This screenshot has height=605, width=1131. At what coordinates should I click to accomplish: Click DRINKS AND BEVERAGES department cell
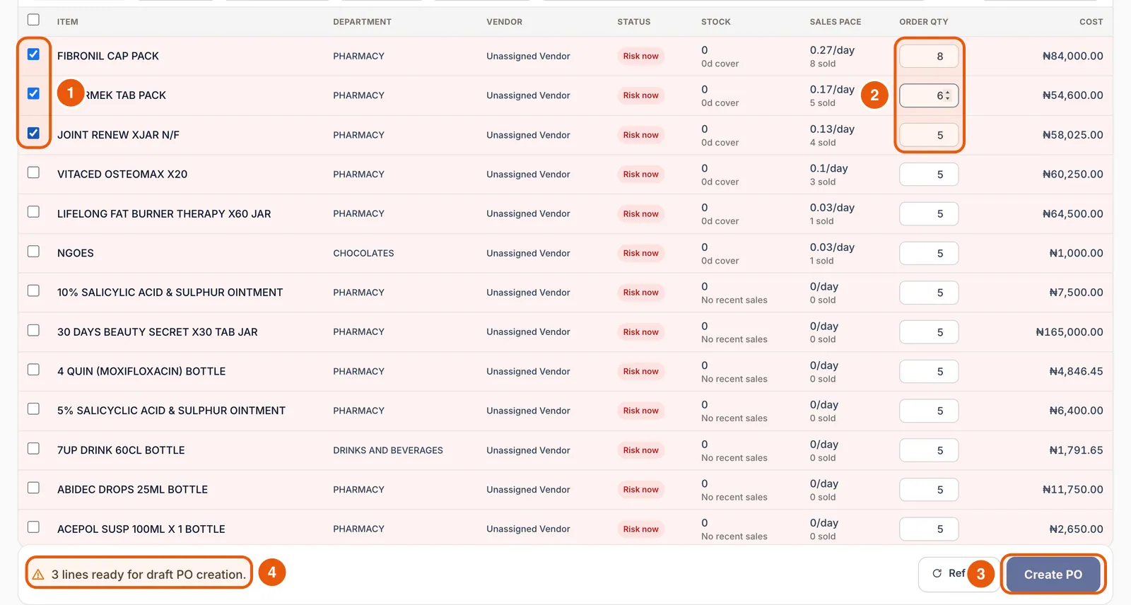pyautogui.click(x=388, y=450)
